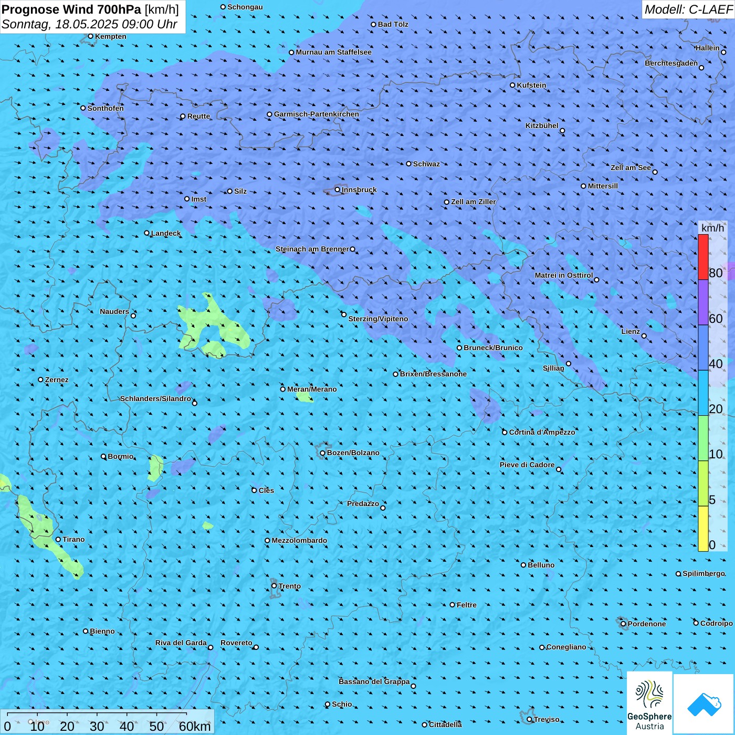This screenshot has height=735, width=735.
Task: Select the Kufstein city label
Action: (531, 85)
